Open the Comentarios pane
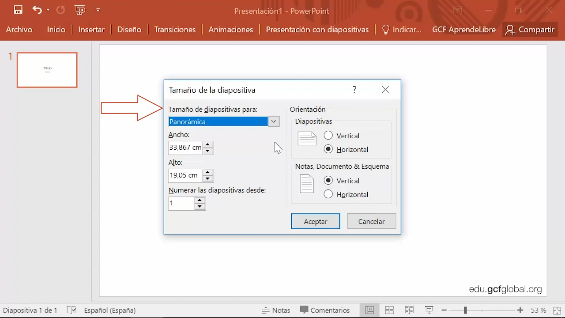 (x=325, y=310)
